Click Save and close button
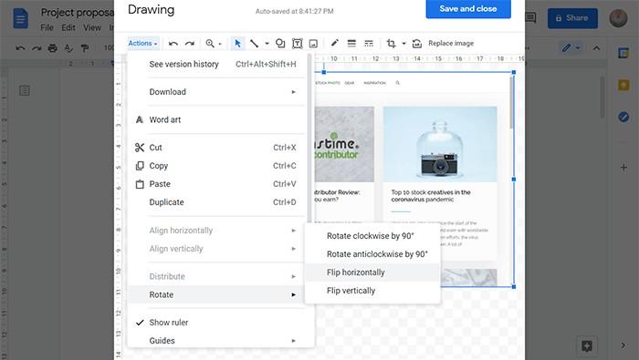The height and width of the screenshot is (360, 639). pyautogui.click(x=468, y=8)
